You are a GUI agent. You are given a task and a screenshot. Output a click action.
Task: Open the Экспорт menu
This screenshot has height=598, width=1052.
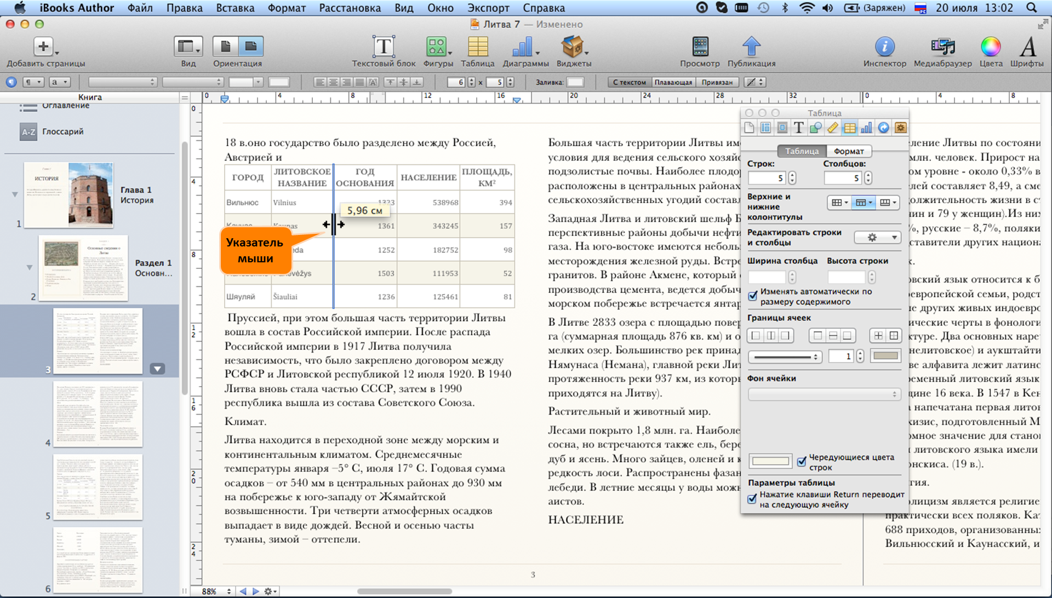tap(488, 8)
